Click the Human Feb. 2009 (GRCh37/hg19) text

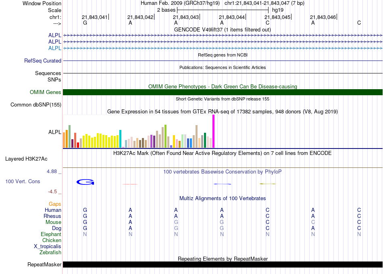[x=180, y=3]
